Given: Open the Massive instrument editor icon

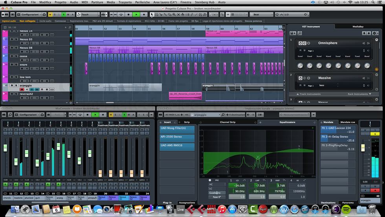Looking at the screenshot, I should (304, 78).
